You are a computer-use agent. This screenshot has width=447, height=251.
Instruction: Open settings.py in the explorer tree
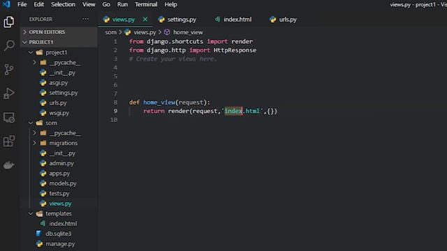pyautogui.click(x=64, y=93)
